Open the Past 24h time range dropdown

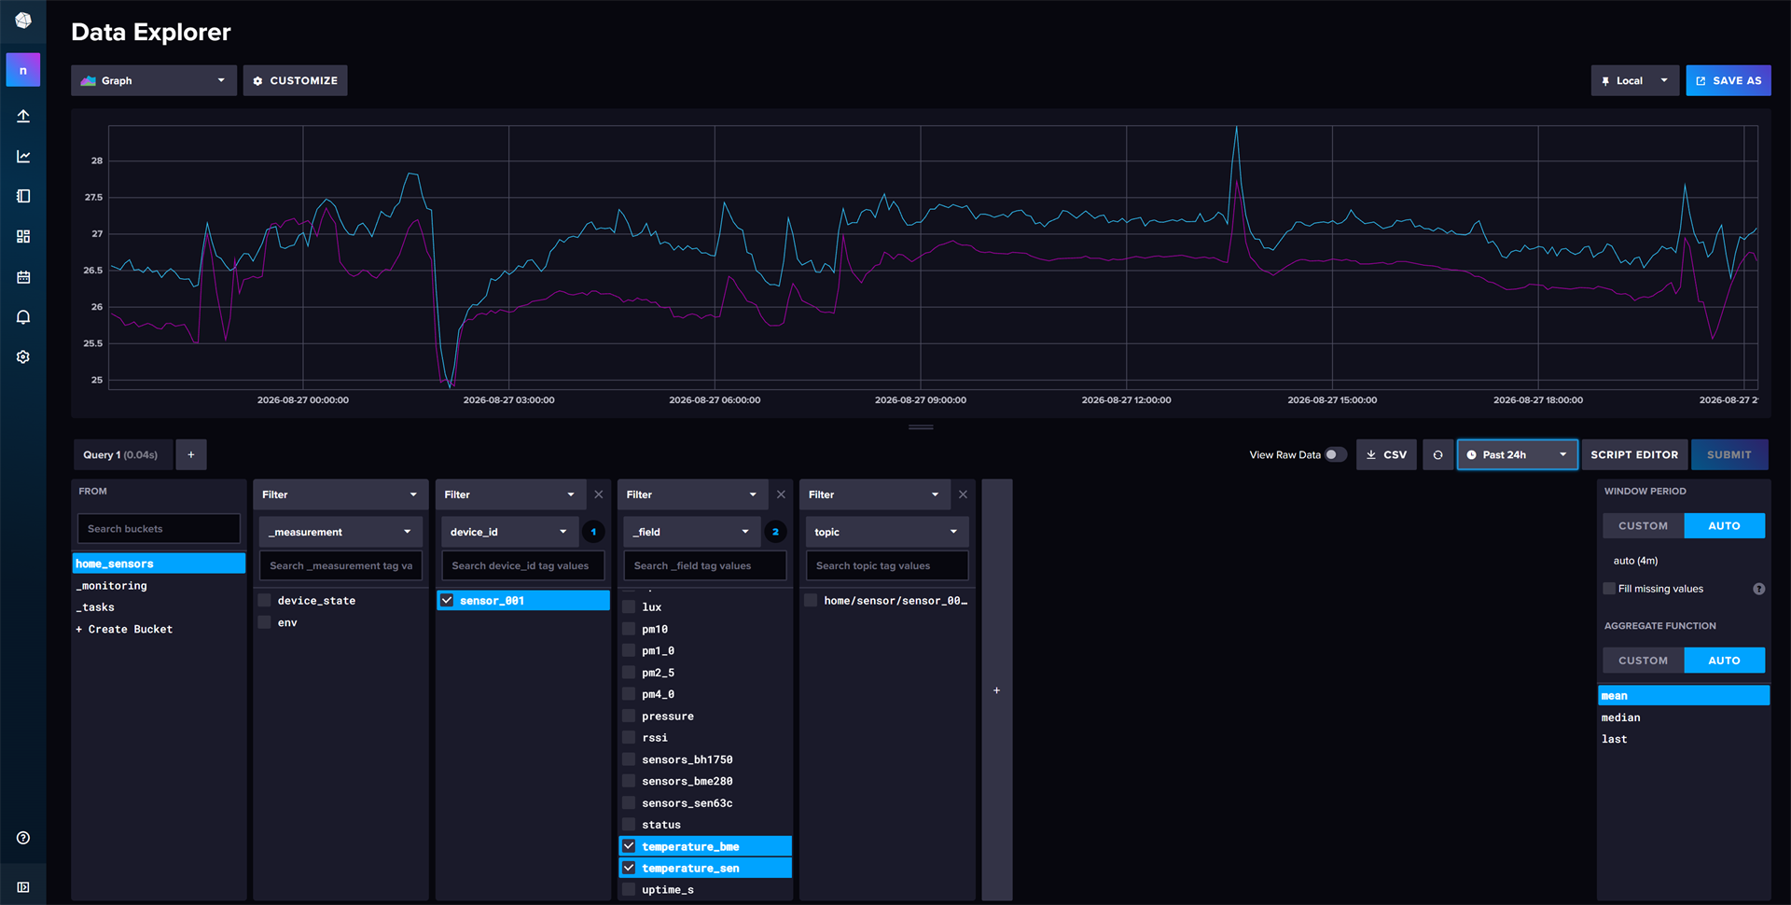(x=1517, y=454)
